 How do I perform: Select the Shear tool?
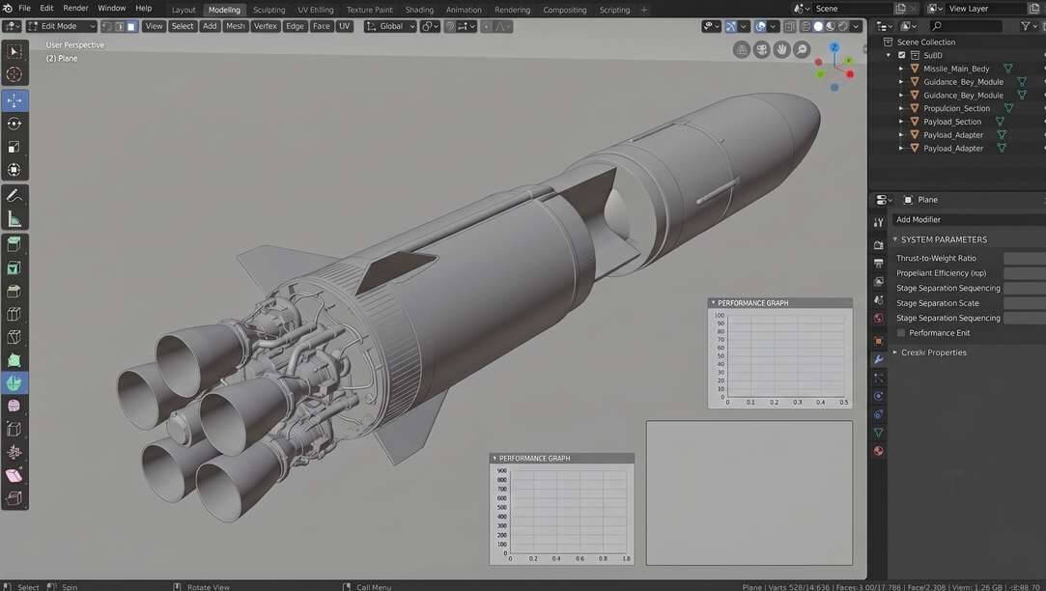click(14, 476)
